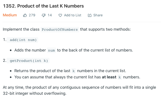
Task: Click the Share arrow icon
Action: coord(90,15)
